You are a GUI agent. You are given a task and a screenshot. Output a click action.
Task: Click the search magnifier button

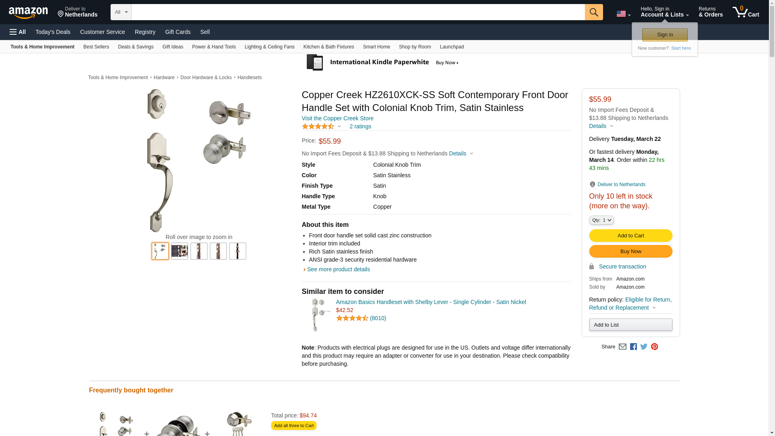point(593,12)
